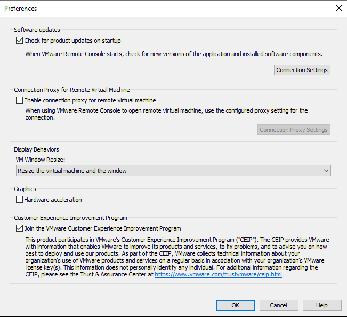The width and height of the screenshot is (347, 317).
Task: Open Connection Settings
Action: [x=302, y=70]
